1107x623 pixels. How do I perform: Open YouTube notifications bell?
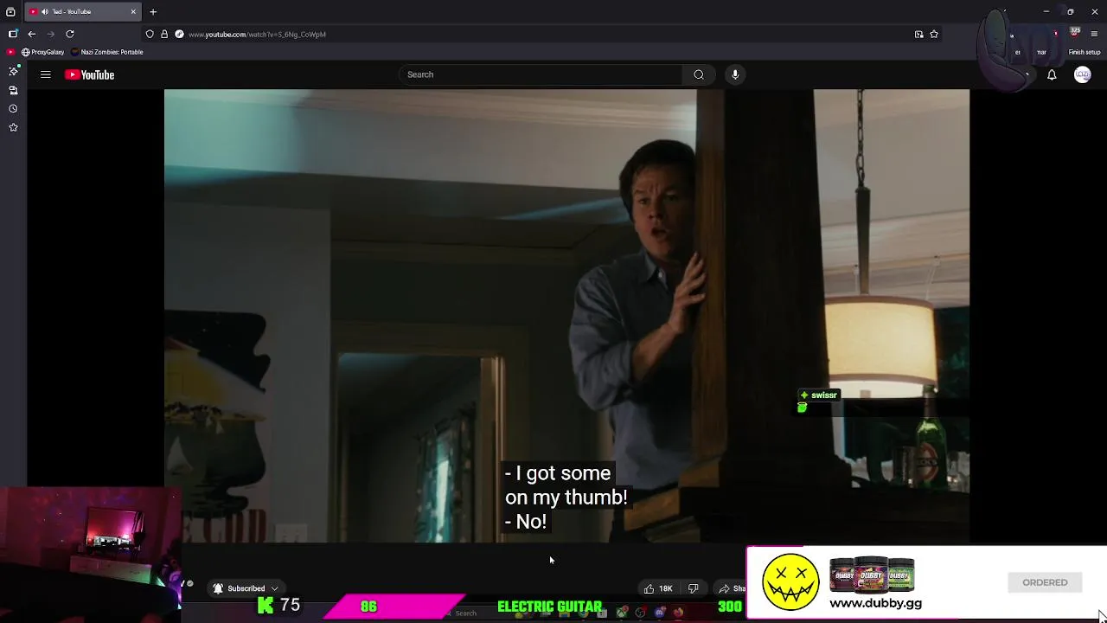[1052, 75]
